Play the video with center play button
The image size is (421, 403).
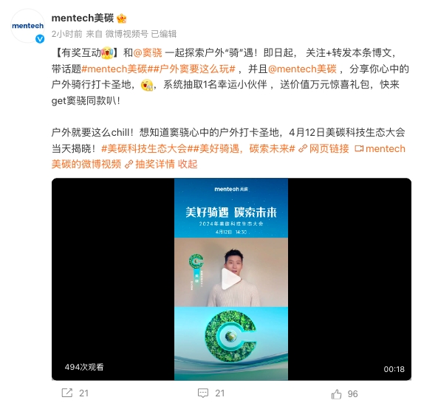pyautogui.click(x=231, y=279)
